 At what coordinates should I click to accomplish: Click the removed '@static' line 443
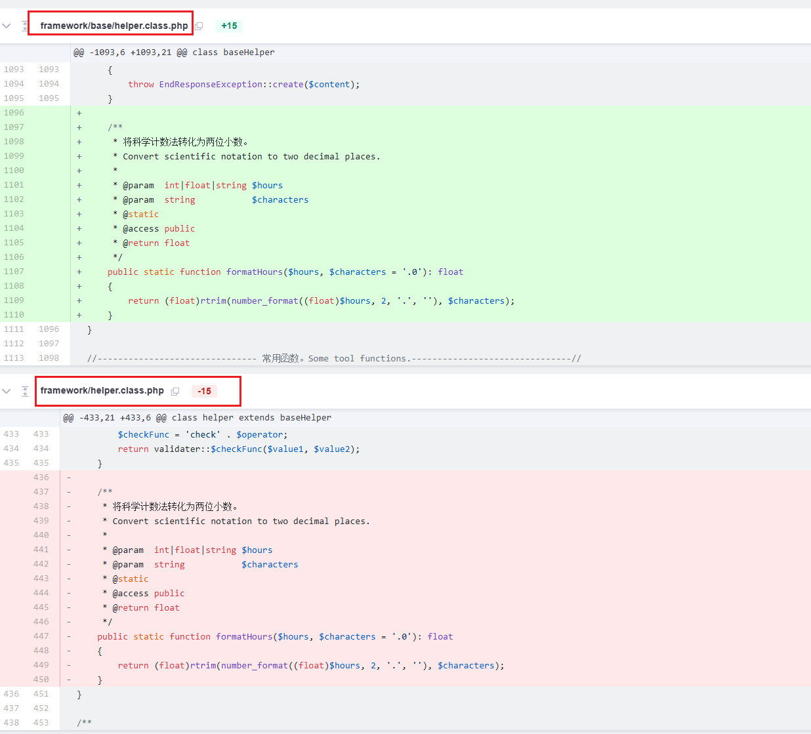125,579
